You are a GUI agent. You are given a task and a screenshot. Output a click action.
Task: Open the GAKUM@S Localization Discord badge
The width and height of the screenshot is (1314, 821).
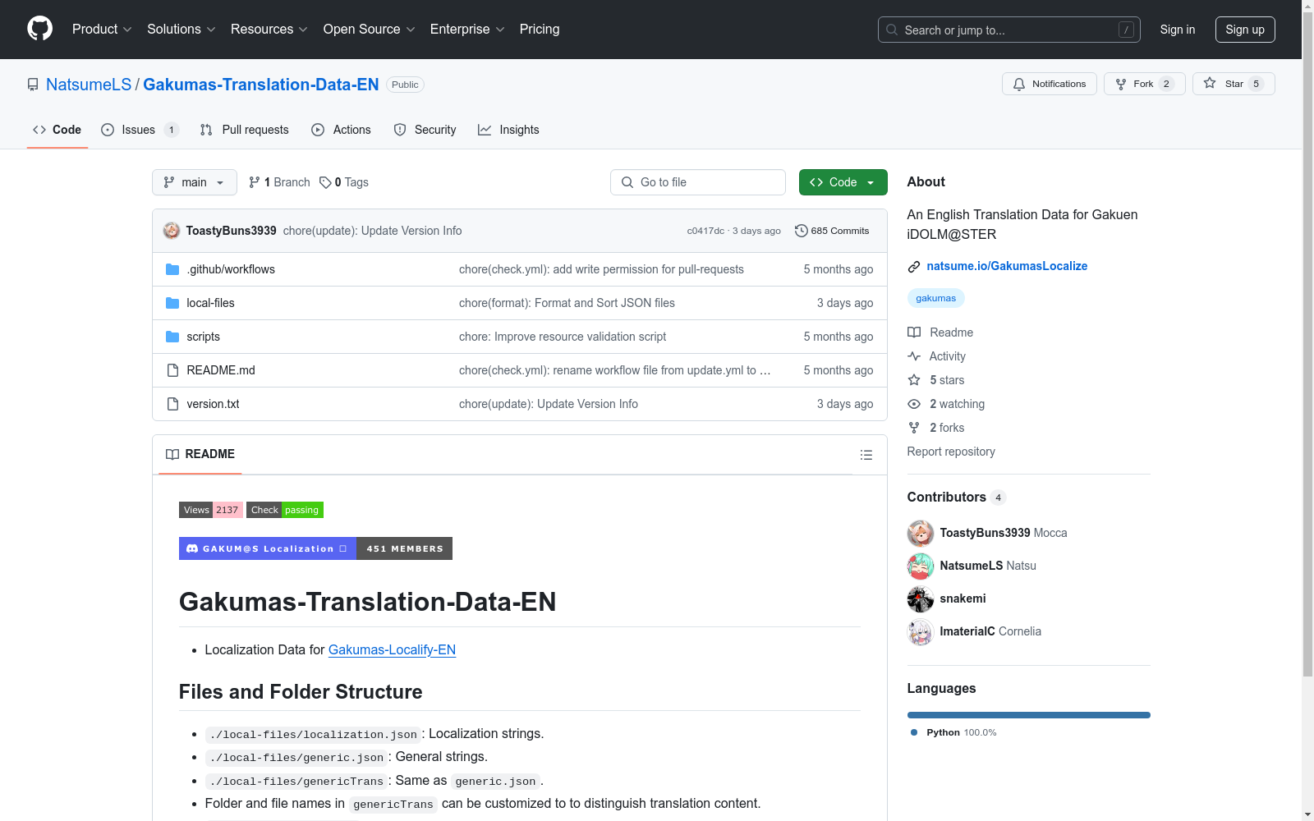pos(315,548)
